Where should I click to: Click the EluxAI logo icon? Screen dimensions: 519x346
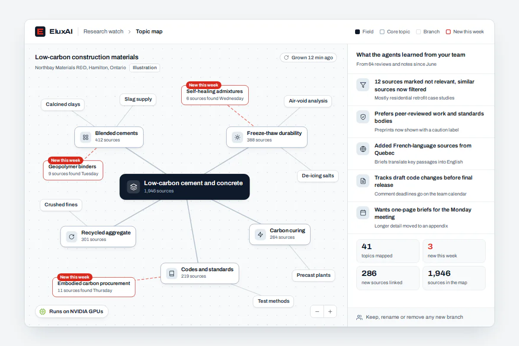[40, 32]
